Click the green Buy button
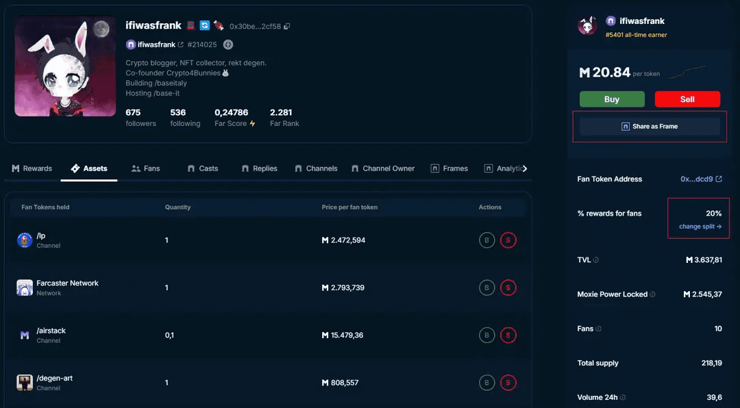The image size is (740, 408). [612, 99]
